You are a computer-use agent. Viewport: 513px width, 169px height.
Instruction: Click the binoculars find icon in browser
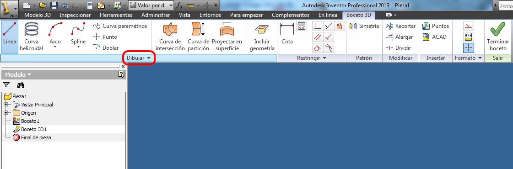click(21, 85)
